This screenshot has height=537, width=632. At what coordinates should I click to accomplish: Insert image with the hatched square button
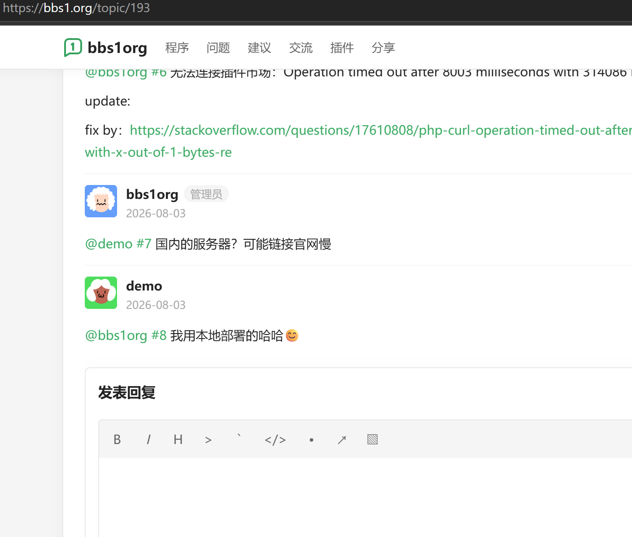pyautogui.click(x=372, y=440)
